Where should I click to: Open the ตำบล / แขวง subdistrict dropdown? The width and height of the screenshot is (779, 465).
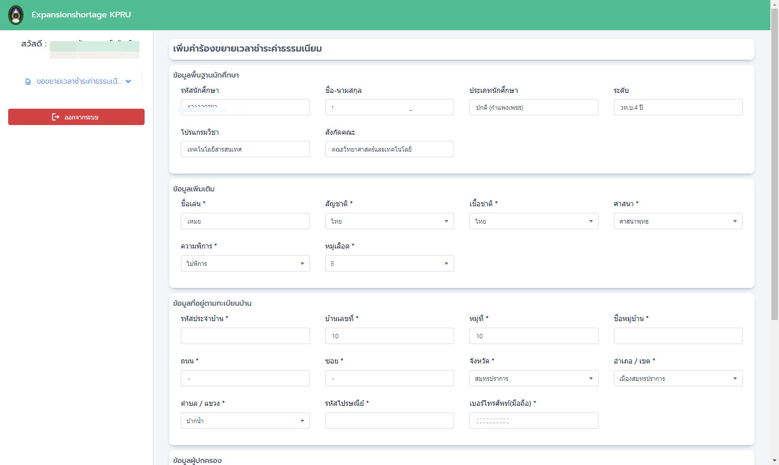pyautogui.click(x=245, y=421)
